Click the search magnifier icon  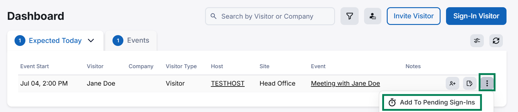point(213,16)
